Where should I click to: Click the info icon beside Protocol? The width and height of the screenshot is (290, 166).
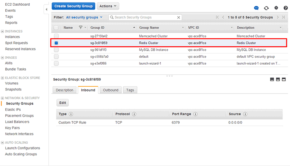coord(134,114)
